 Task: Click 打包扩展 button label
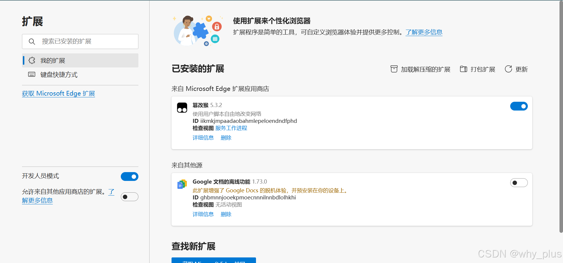[483, 69]
